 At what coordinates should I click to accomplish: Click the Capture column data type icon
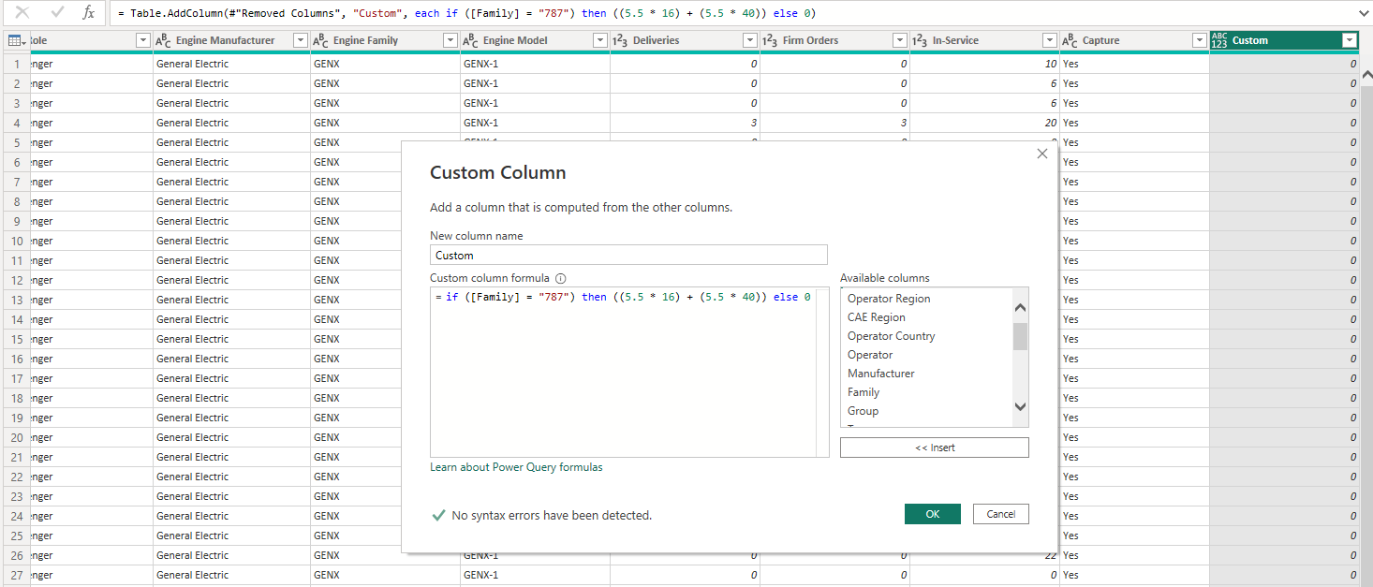tap(1070, 40)
